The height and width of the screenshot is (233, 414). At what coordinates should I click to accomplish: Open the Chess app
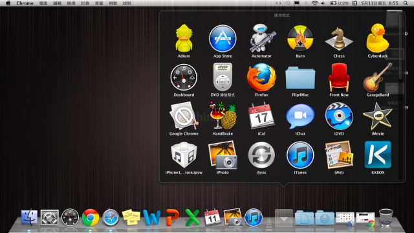click(x=339, y=38)
